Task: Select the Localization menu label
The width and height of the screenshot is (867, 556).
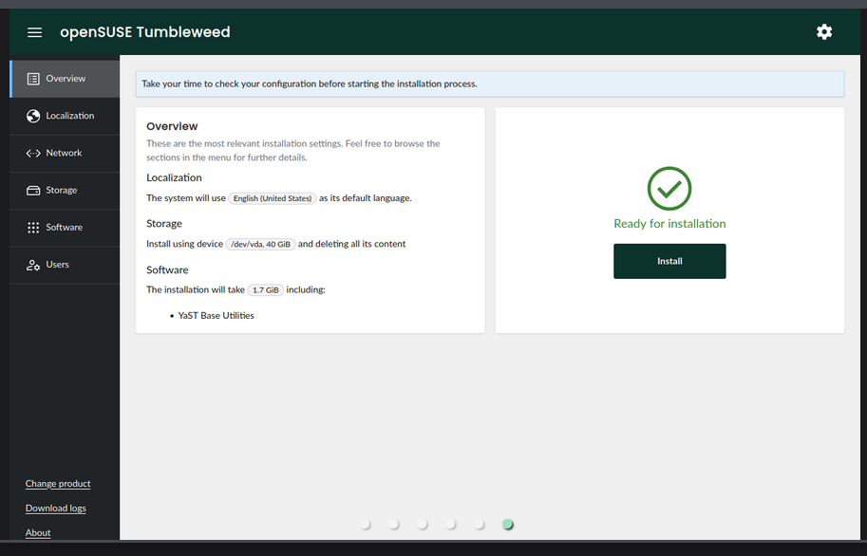Action: (70, 116)
